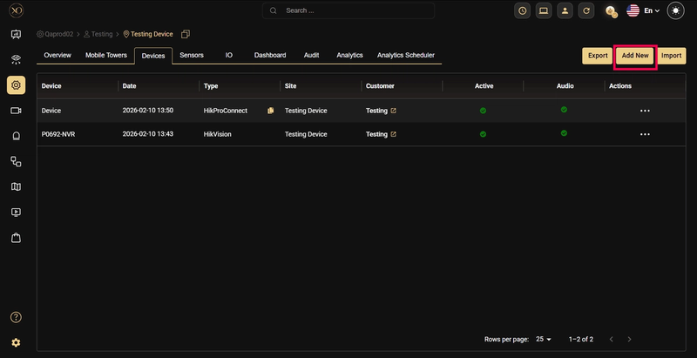Click the Export button
697x358 pixels.
tap(598, 56)
